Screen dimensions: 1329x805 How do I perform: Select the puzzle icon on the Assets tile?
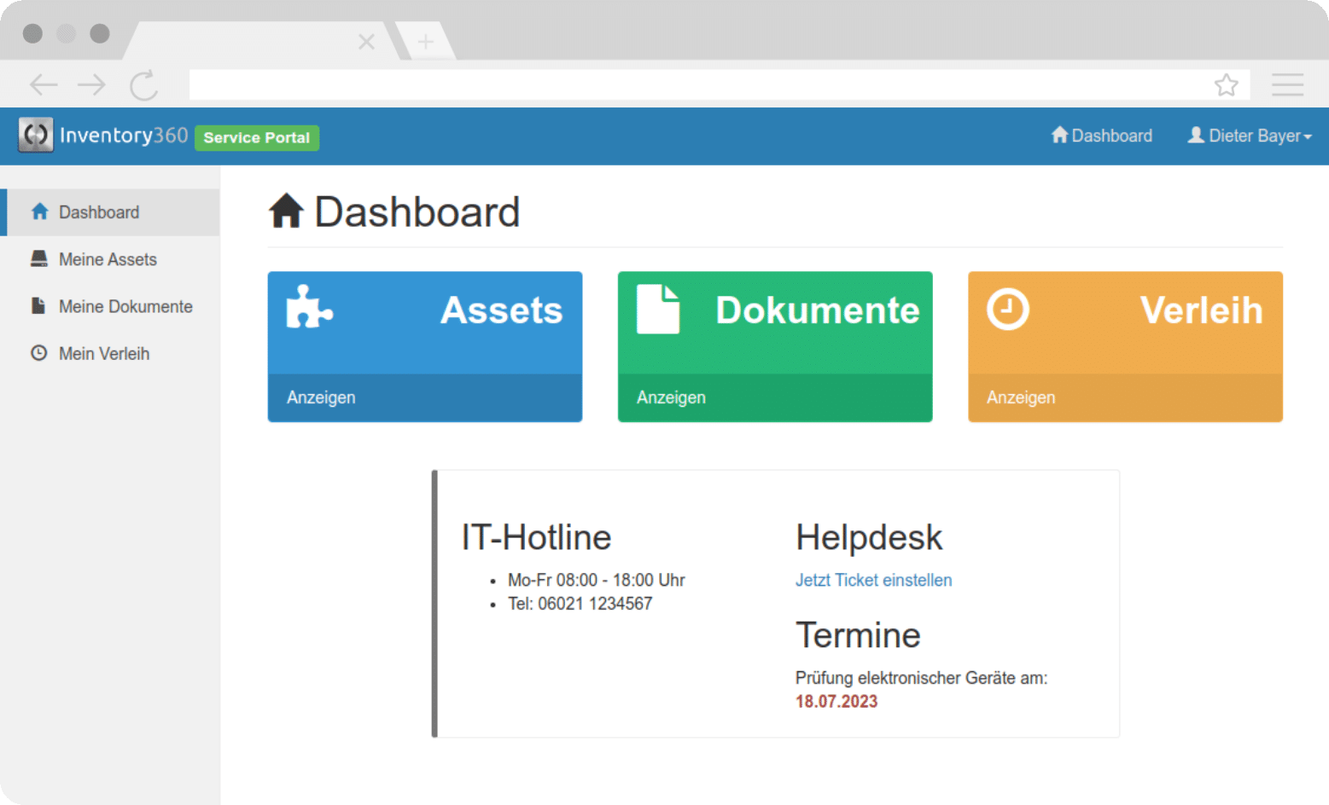(309, 311)
